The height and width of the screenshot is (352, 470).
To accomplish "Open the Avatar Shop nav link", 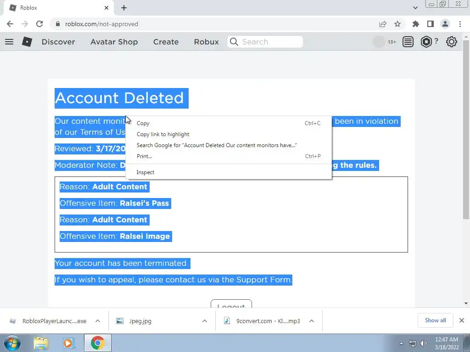I will pos(114,42).
